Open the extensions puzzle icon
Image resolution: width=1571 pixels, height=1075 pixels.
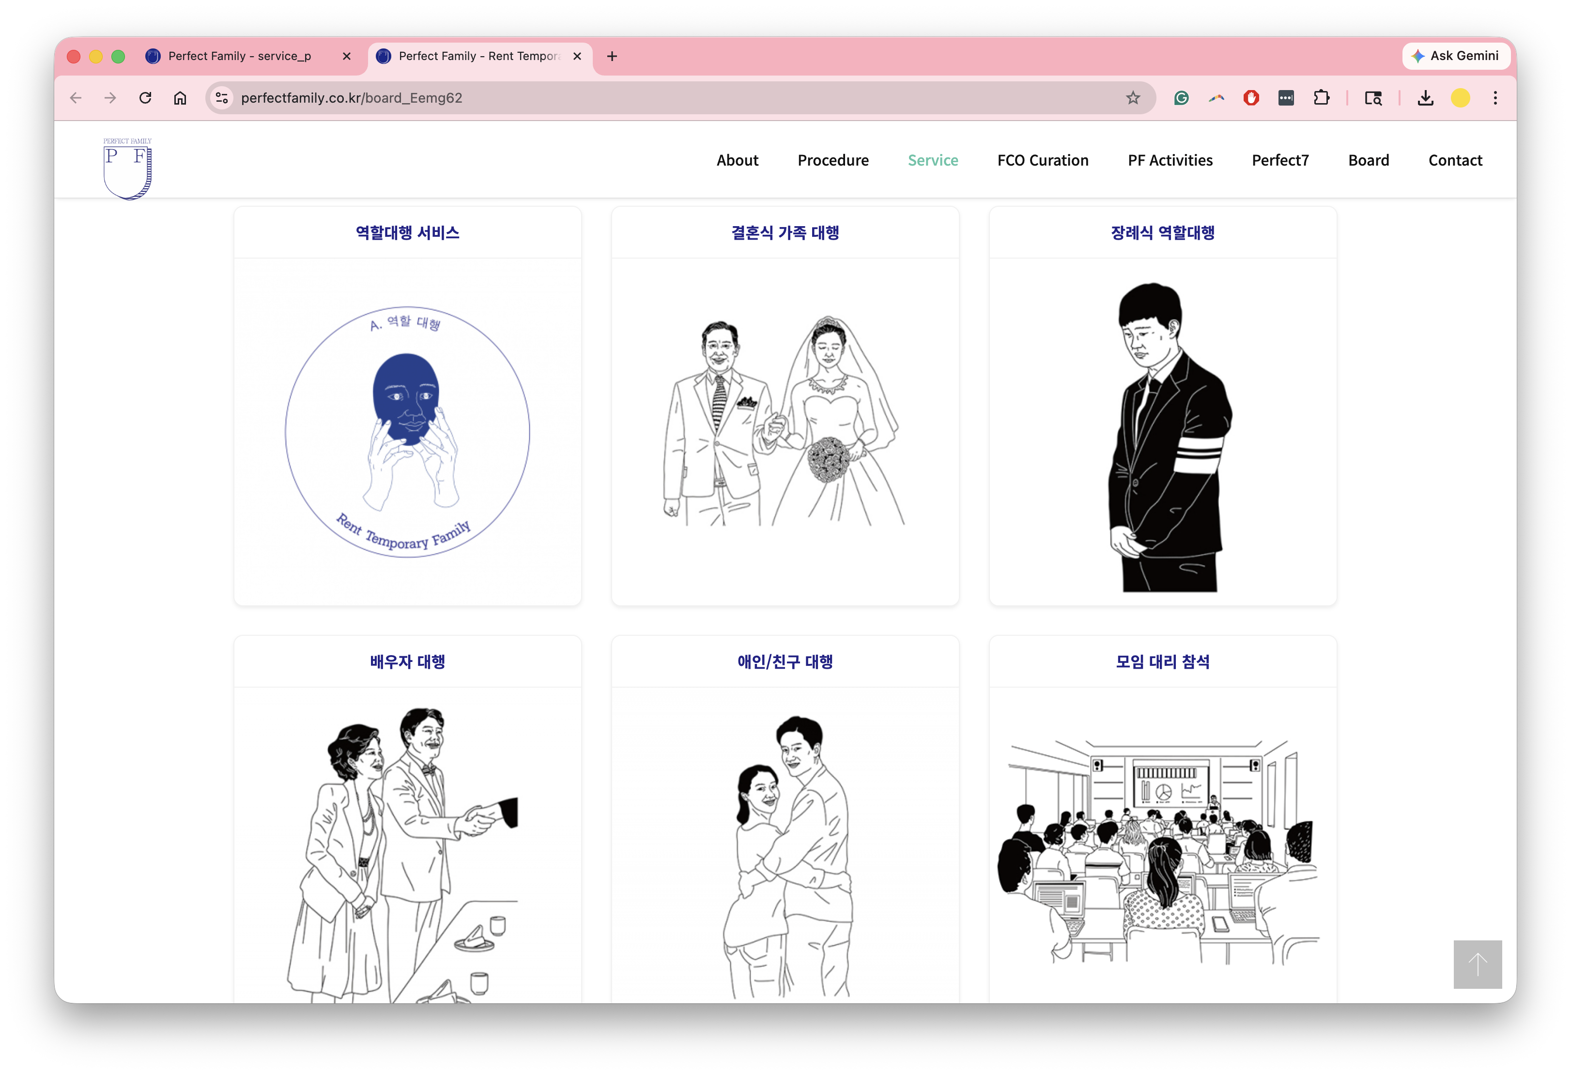(1321, 98)
